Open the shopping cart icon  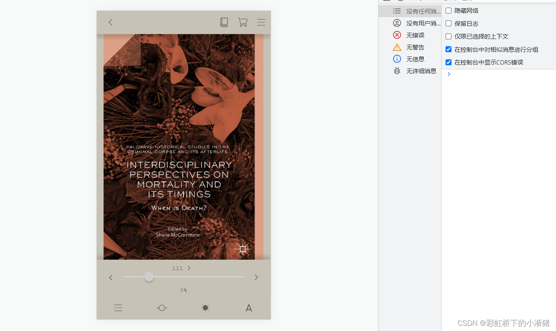[243, 22]
